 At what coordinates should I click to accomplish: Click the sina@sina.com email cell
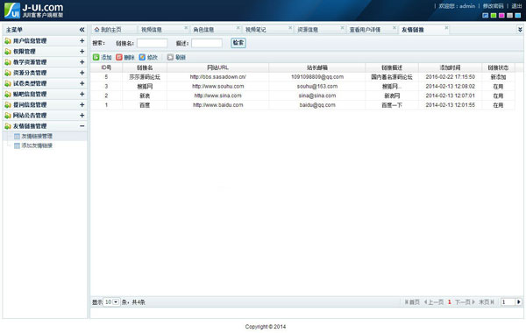click(x=317, y=96)
